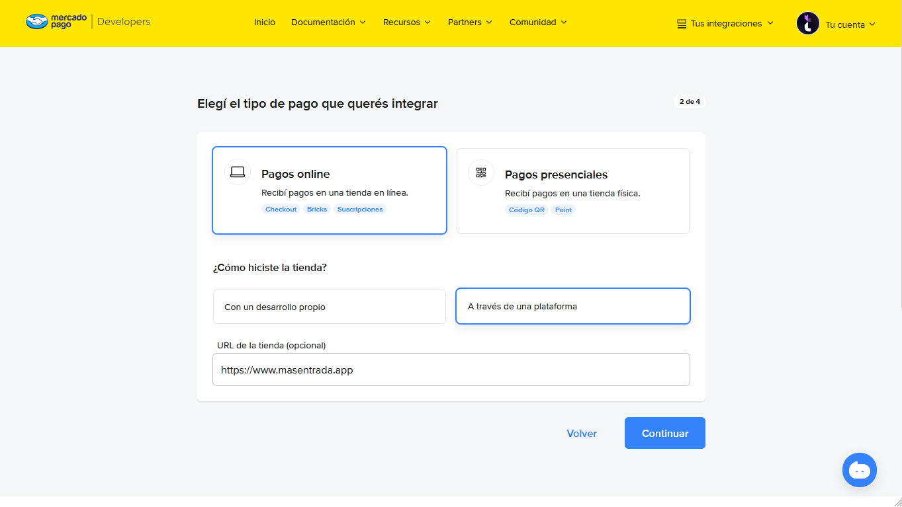This screenshot has height=507, width=902.
Task: Click the URL de la tienda input field
Action: [x=451, y=370]
